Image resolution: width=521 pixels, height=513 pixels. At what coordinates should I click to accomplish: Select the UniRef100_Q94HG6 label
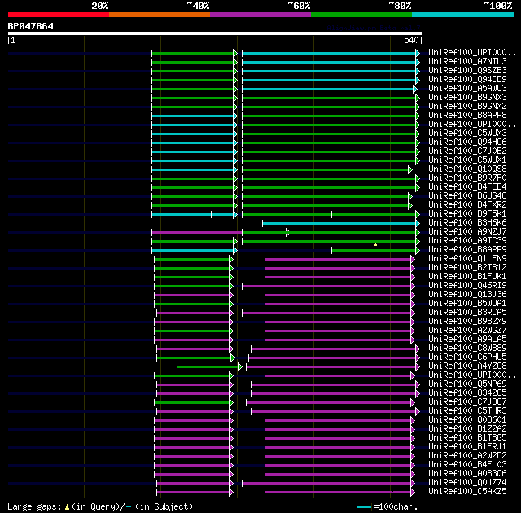467,142
